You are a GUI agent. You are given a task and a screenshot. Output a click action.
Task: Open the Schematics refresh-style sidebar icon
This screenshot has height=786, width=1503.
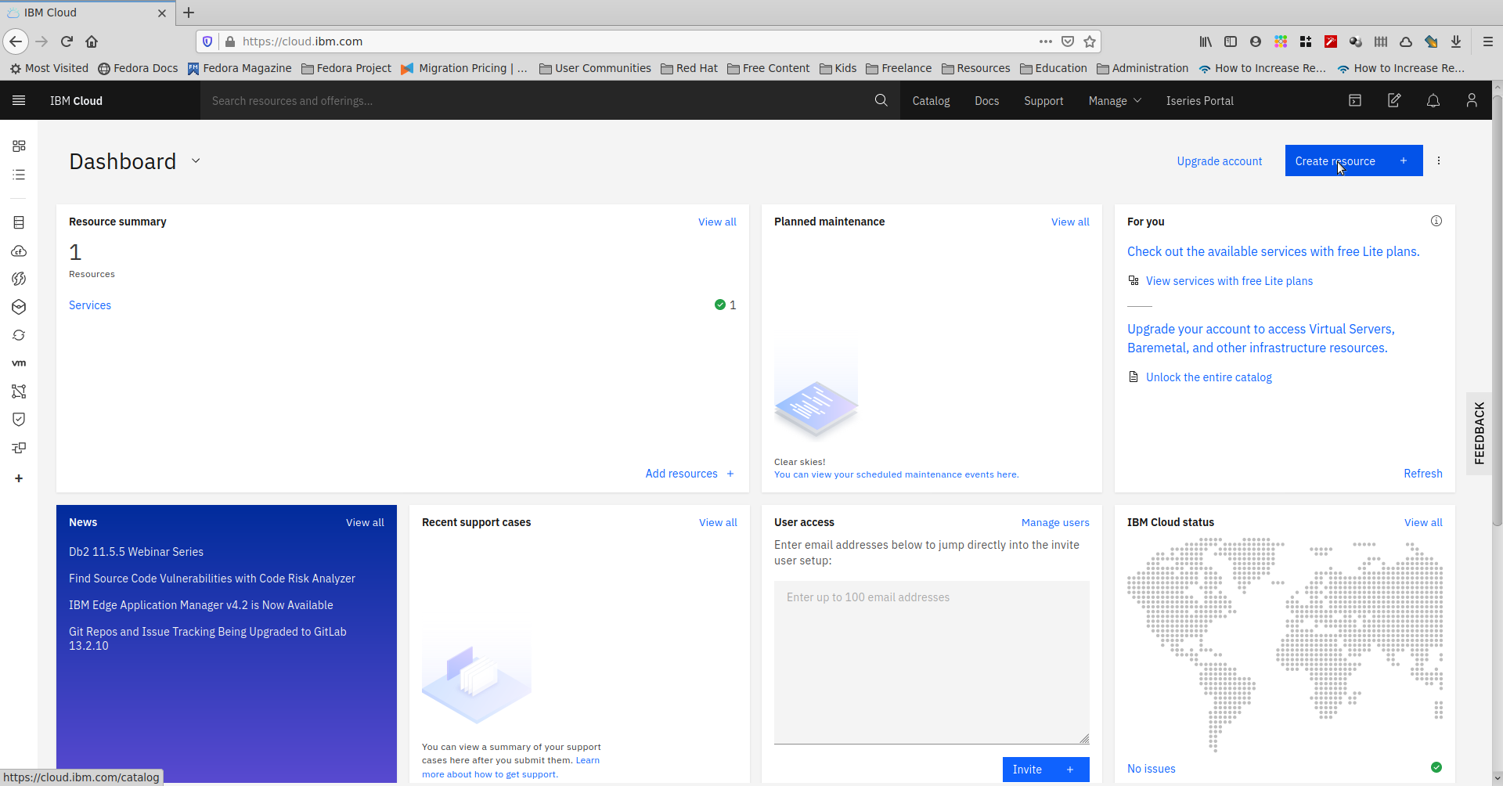(x=19, y=335)
